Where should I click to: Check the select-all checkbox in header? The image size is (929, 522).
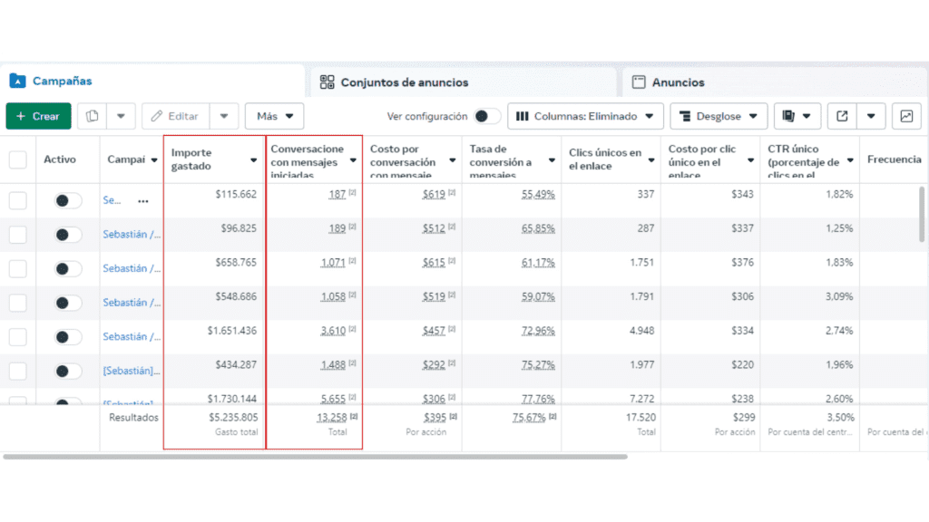pyautogui.click(x=18, y=159)
